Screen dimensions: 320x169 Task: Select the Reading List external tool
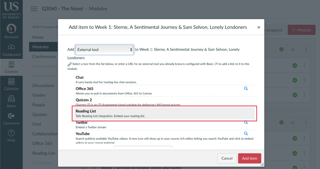pos(164,113)
